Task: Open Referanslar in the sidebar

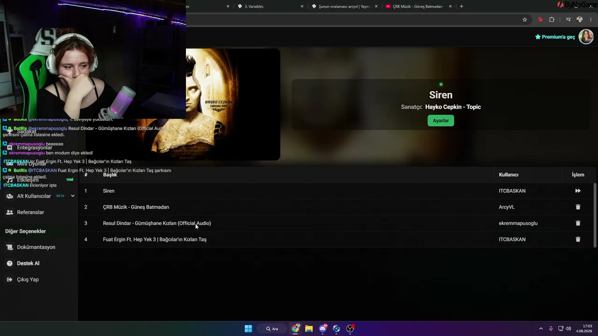Action: pos(30,212)
